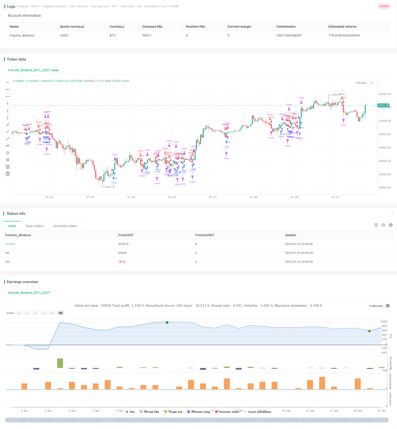Delete drawings with the trash can icon
The height and width of the screenshot is (429, 397).
pyautogui.click(x=8, y=174)
